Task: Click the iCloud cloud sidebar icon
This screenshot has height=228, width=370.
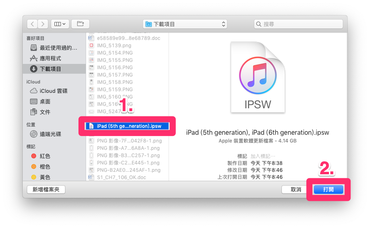Action: point(34,91)
